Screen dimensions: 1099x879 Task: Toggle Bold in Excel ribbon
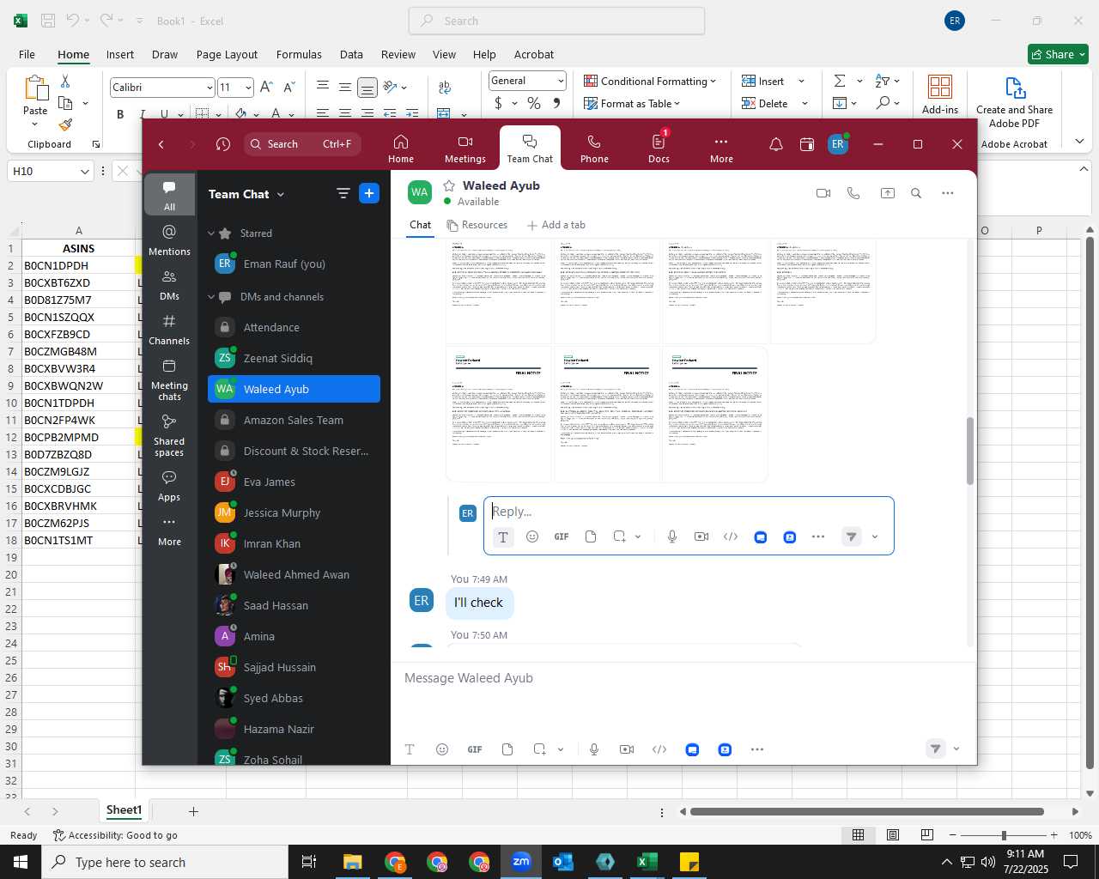[120, 113]
